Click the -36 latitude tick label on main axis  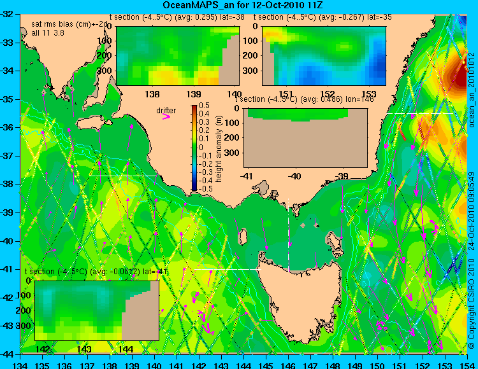click(x=7, y=127)
